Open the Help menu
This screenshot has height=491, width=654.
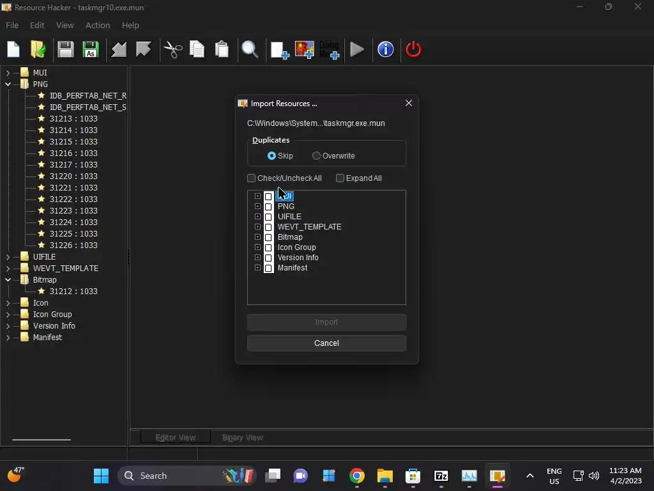tap(130, 25)
